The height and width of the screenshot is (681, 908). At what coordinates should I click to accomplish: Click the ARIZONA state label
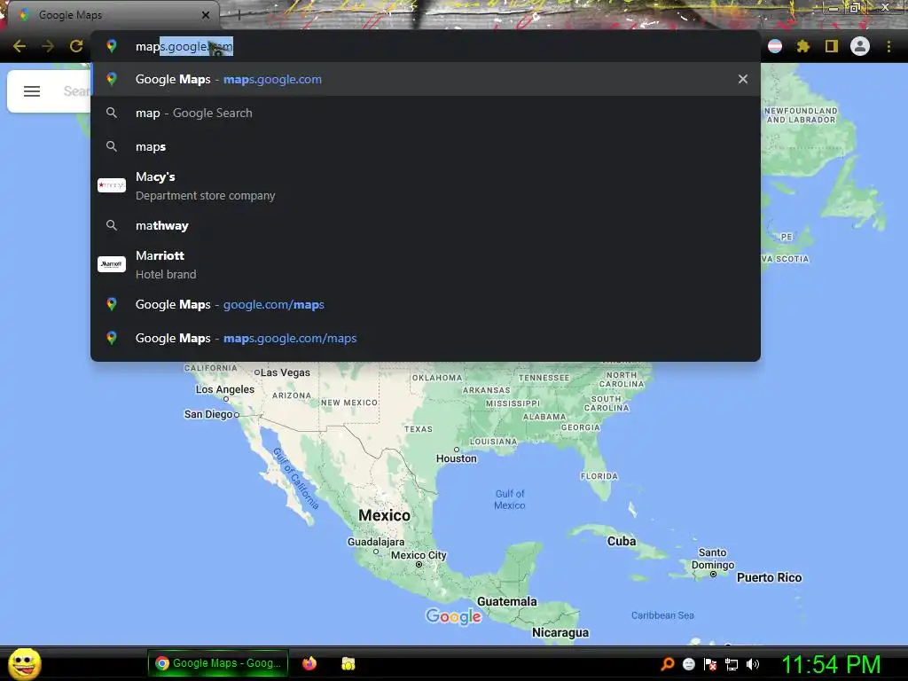point(291,395)
